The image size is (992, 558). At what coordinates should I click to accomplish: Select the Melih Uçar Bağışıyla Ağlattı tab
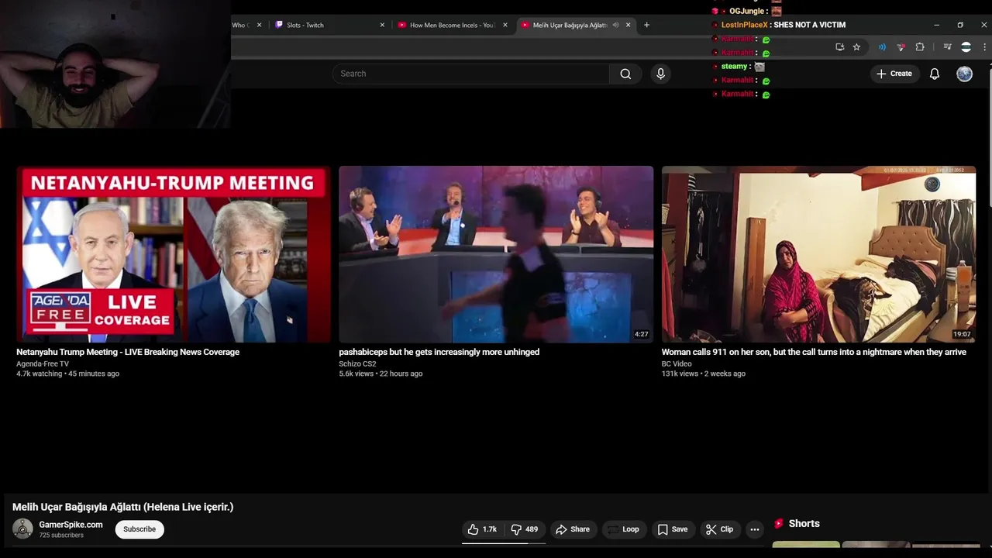[x=575, y=25]
